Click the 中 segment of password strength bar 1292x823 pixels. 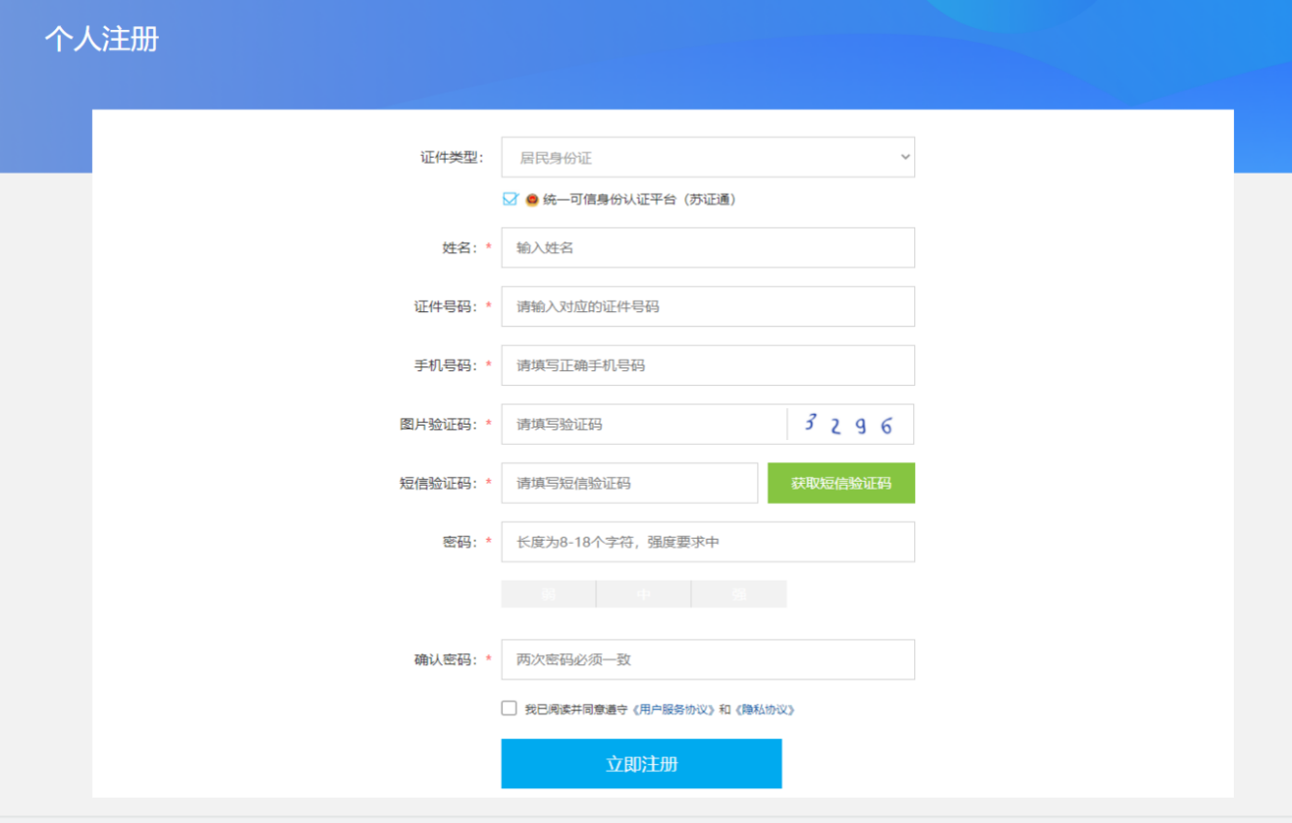click(x=643, y=592)
